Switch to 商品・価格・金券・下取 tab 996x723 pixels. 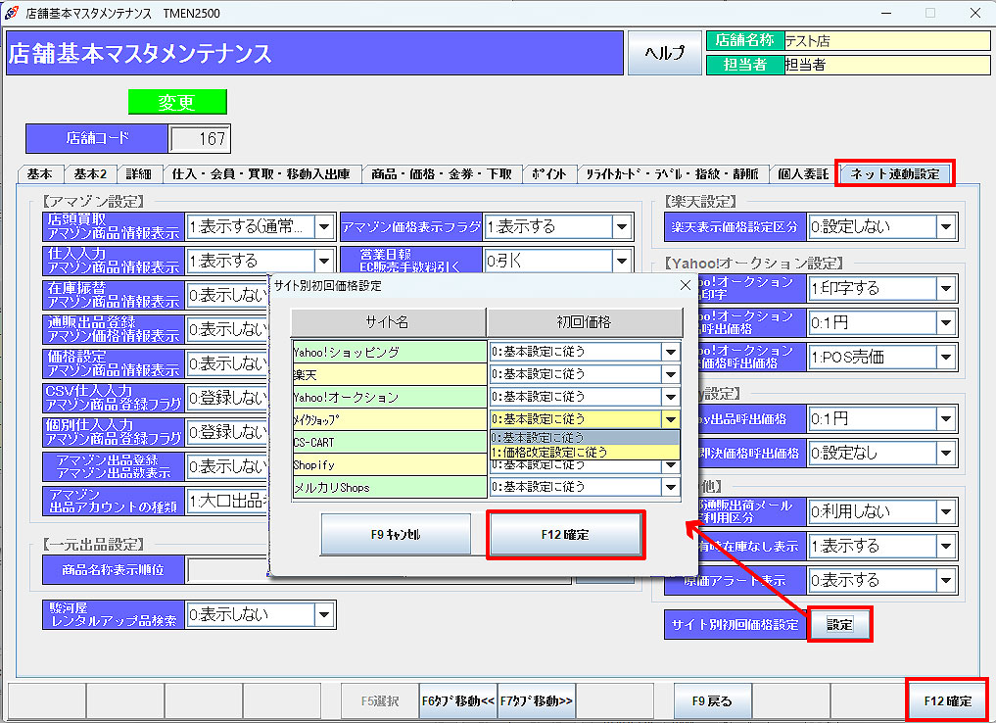440,174
